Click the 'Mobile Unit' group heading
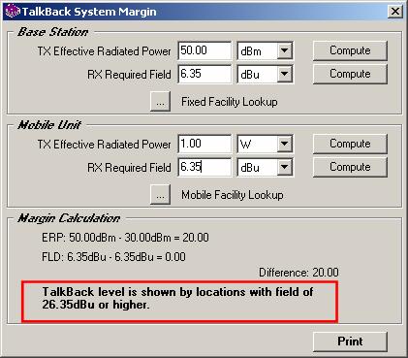This screenshot has width=408, height=358. pyautogui.click(x=49, y=125)
